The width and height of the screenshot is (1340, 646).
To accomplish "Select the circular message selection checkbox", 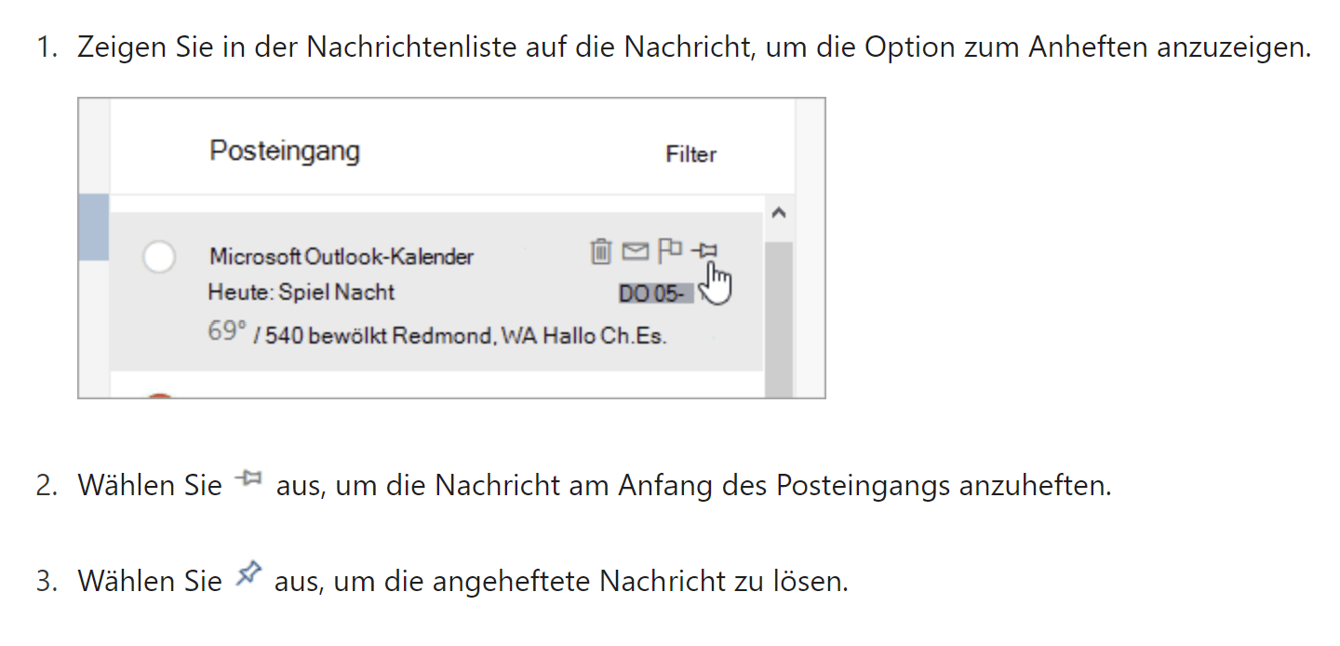I will (x=161, y=255).
